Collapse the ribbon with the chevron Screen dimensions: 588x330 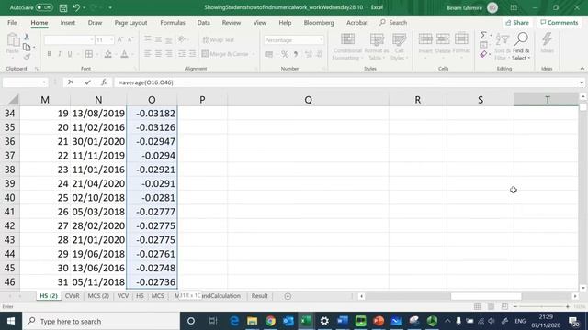click(582, 69)
